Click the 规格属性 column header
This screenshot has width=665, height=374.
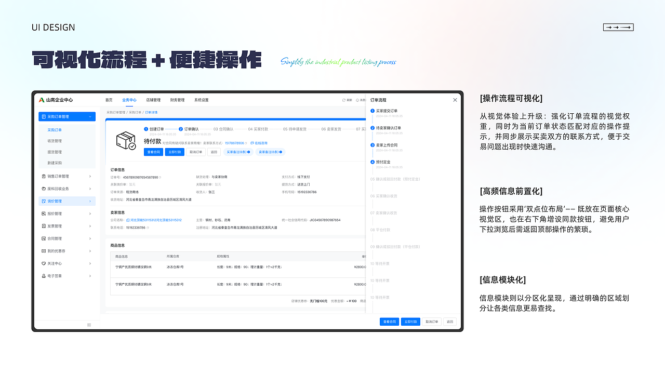coord(222,257)
